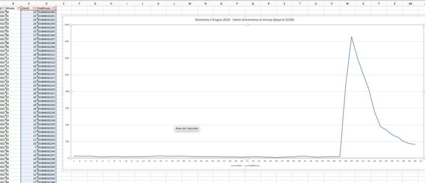Select column D header
This screenshot has width=425, height=183.
46,3
